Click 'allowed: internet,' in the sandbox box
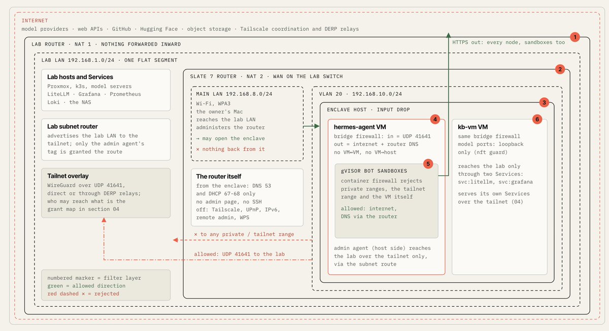The height and width of the screenshot is (331, 609). (x=368, y=208)
